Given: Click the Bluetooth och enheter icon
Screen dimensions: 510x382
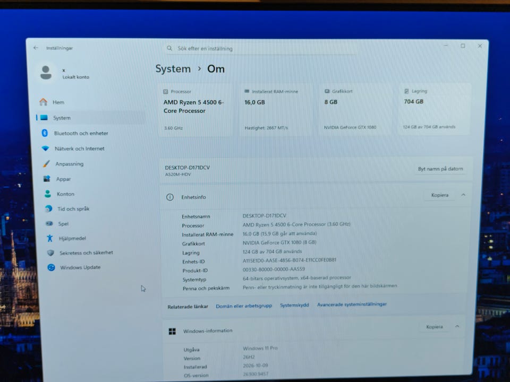Looking at the screenshot, I should pyautogui.click(x=45, y=133).
